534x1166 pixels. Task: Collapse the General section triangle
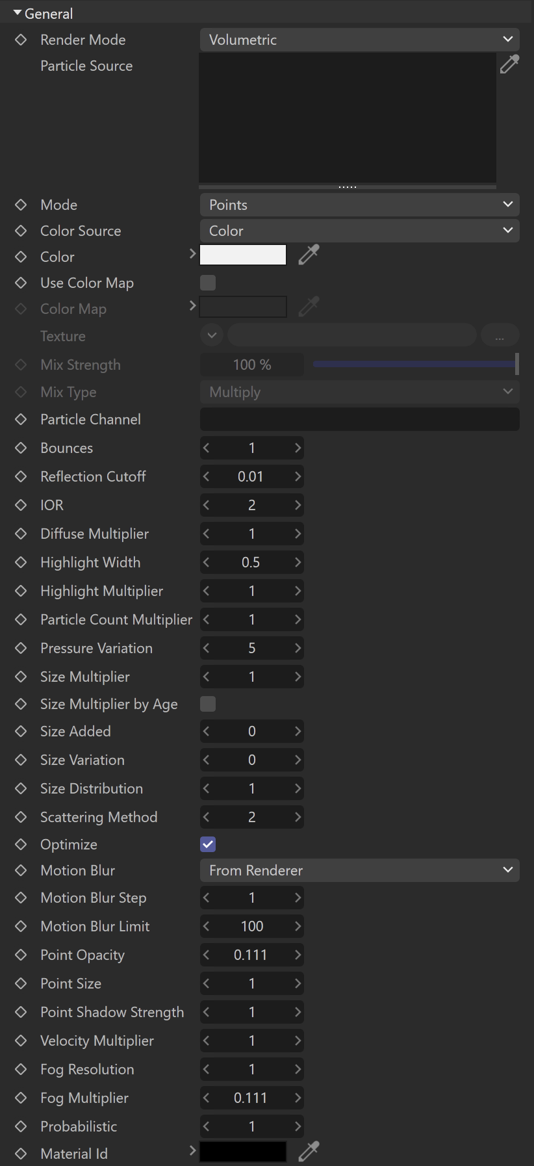point(18,13)
